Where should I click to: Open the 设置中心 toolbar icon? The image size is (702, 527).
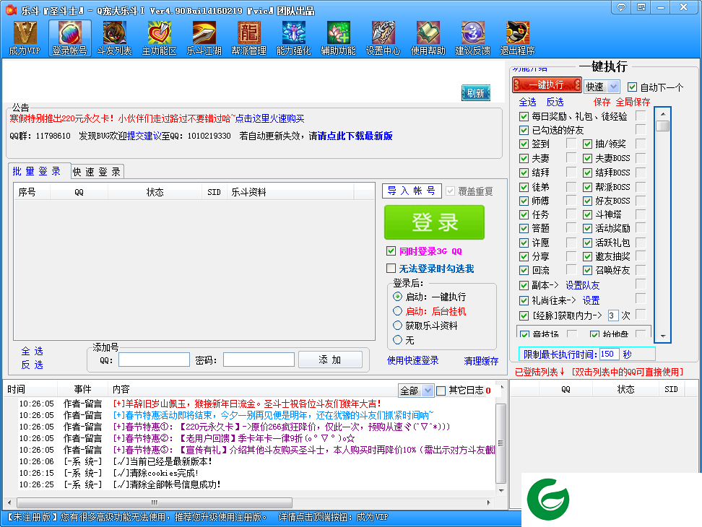[x=383, y=38]
